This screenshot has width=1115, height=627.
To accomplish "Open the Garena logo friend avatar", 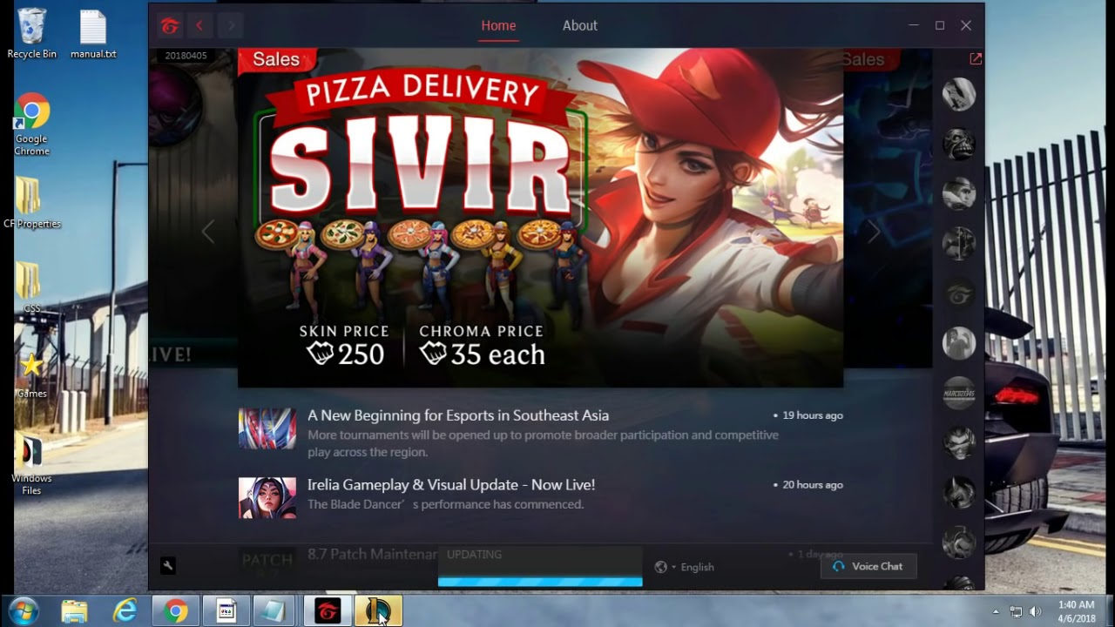I will (x=959, y=293).
